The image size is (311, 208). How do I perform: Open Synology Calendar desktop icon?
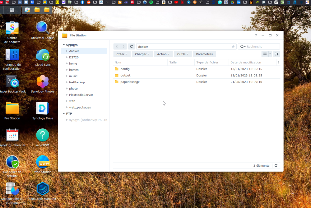click(12, 135)
